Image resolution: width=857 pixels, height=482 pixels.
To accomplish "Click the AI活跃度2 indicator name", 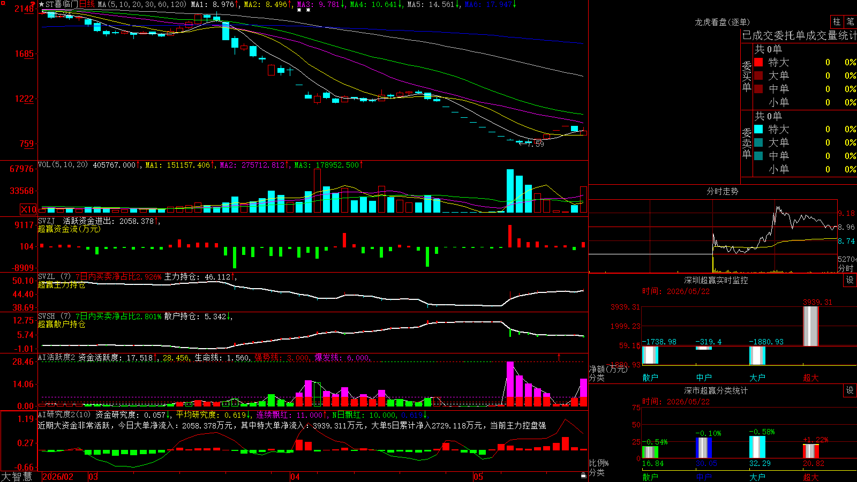I will [x=57, y=357].
